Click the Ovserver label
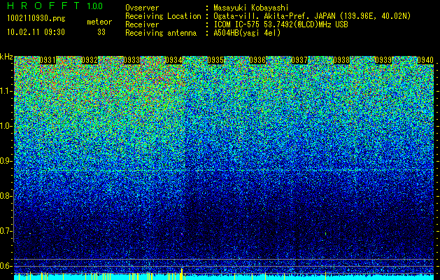Image resolution: width=440 pixels, height=280 pixels. [x=142, y=8]
